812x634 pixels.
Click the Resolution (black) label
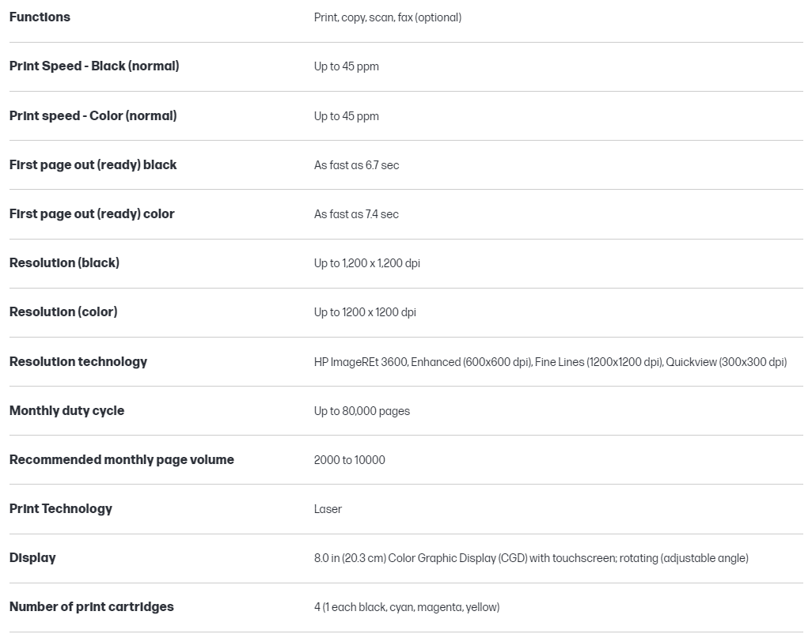click(x=64, y=263)
